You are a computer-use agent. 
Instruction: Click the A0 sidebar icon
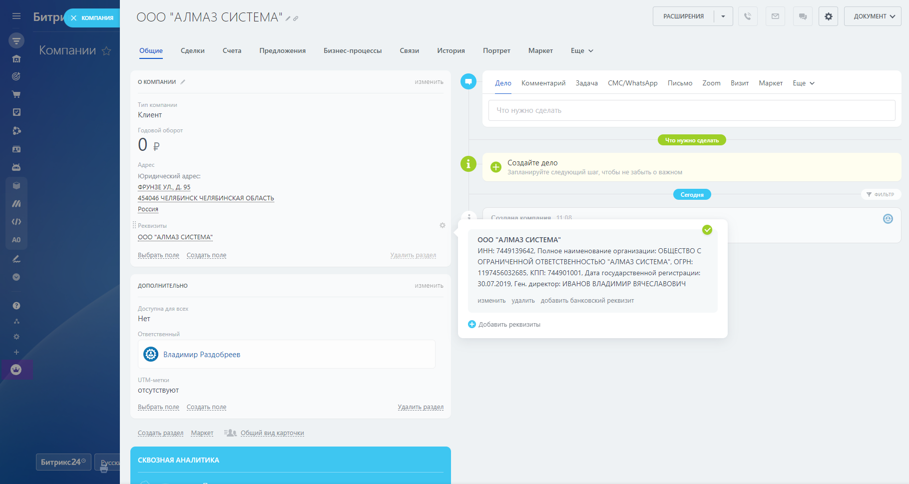coord(16,240)
